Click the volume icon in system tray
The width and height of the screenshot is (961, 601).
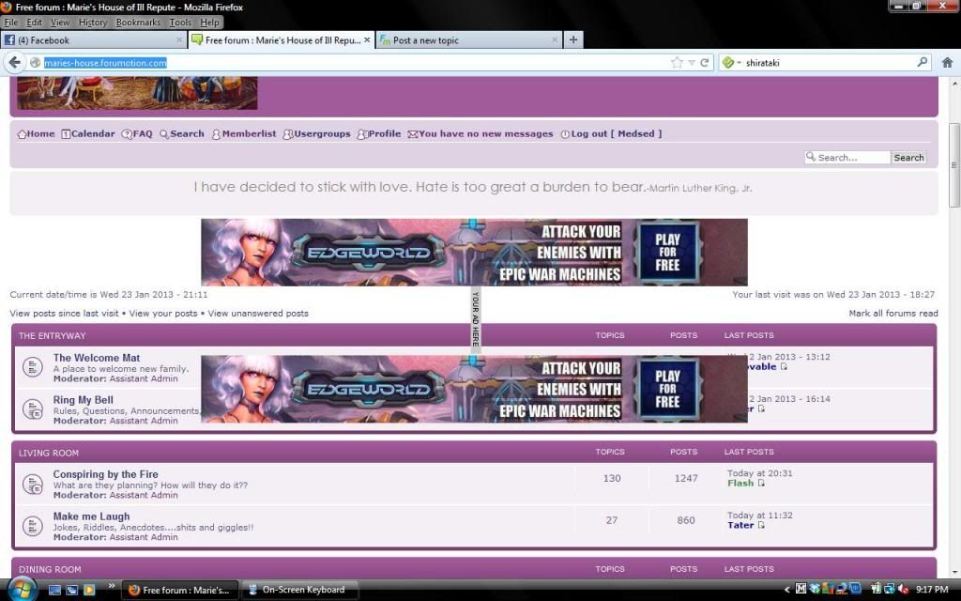904,590
